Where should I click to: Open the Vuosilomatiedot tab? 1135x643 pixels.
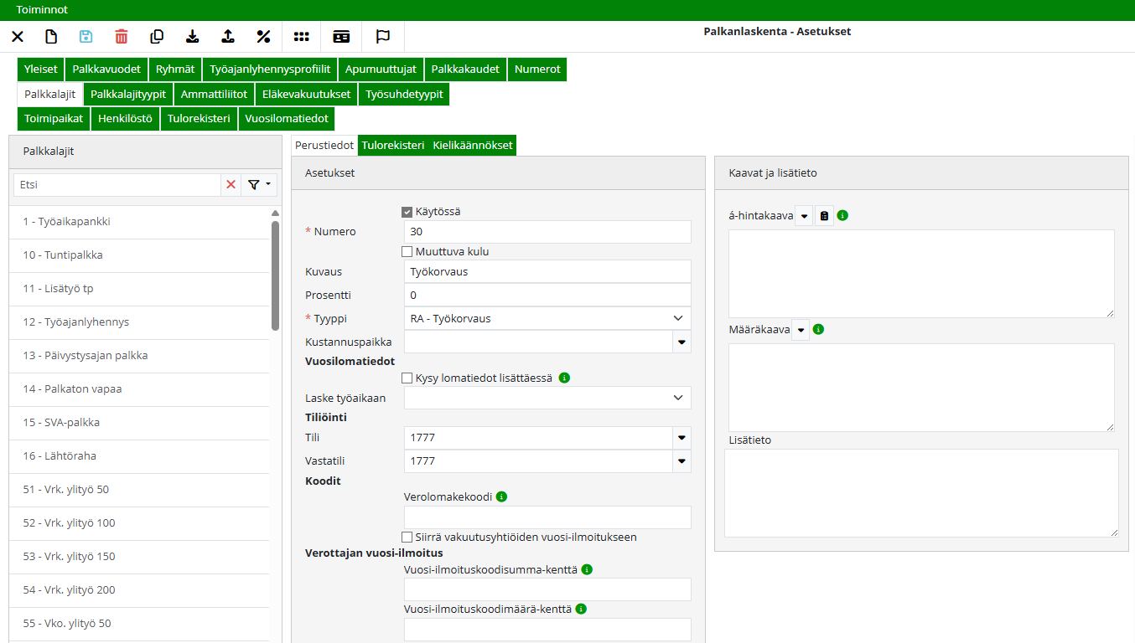[287, 118]
